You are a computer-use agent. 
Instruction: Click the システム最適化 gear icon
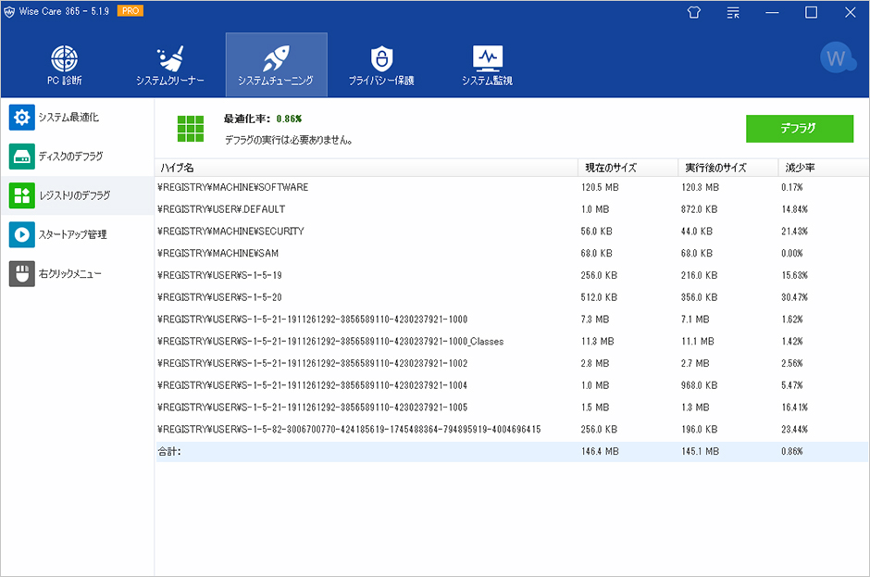pos(21,118)
